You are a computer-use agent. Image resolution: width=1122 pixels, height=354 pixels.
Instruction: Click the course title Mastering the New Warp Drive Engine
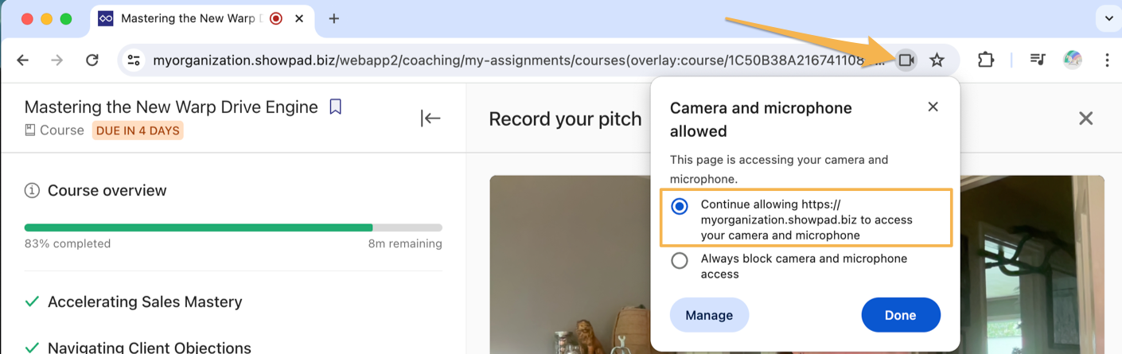171,107
